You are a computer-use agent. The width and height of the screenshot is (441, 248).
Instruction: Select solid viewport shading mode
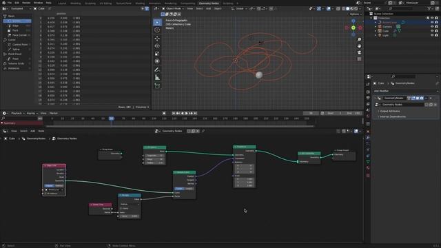[x=347, y=9]
